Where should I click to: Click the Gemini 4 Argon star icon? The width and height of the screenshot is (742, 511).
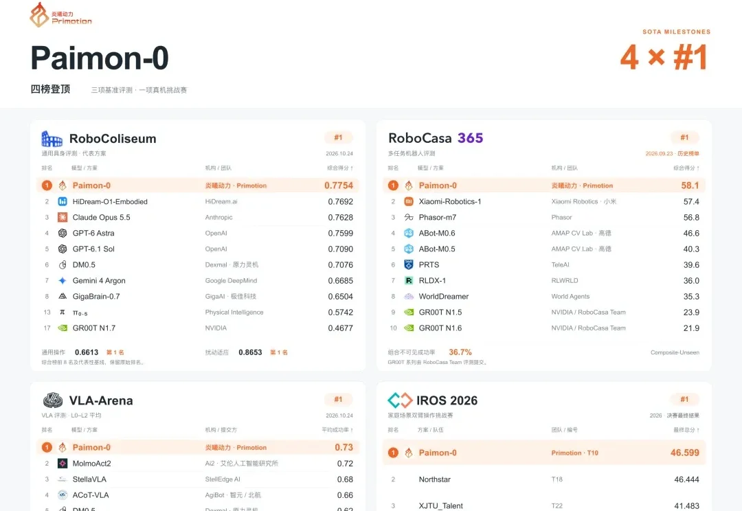click(63, 281)
